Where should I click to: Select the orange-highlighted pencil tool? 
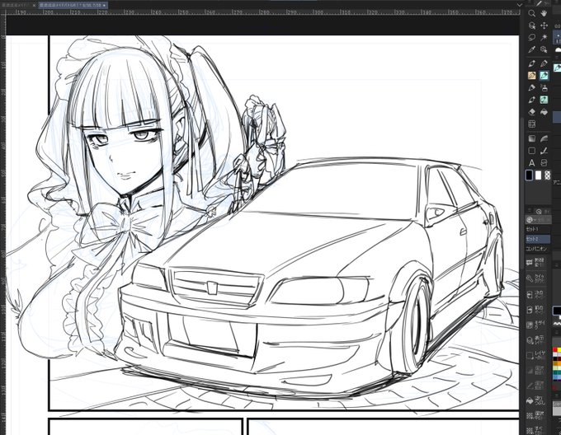tap(531, 75)
